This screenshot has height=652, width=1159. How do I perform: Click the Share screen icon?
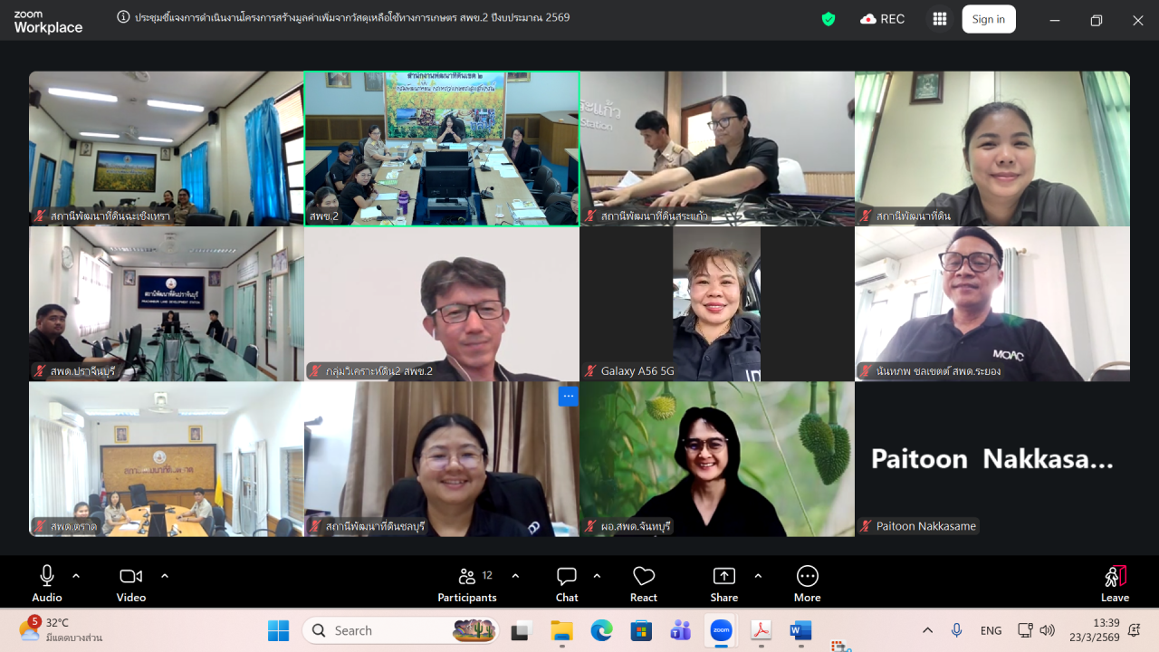point(723,583)
